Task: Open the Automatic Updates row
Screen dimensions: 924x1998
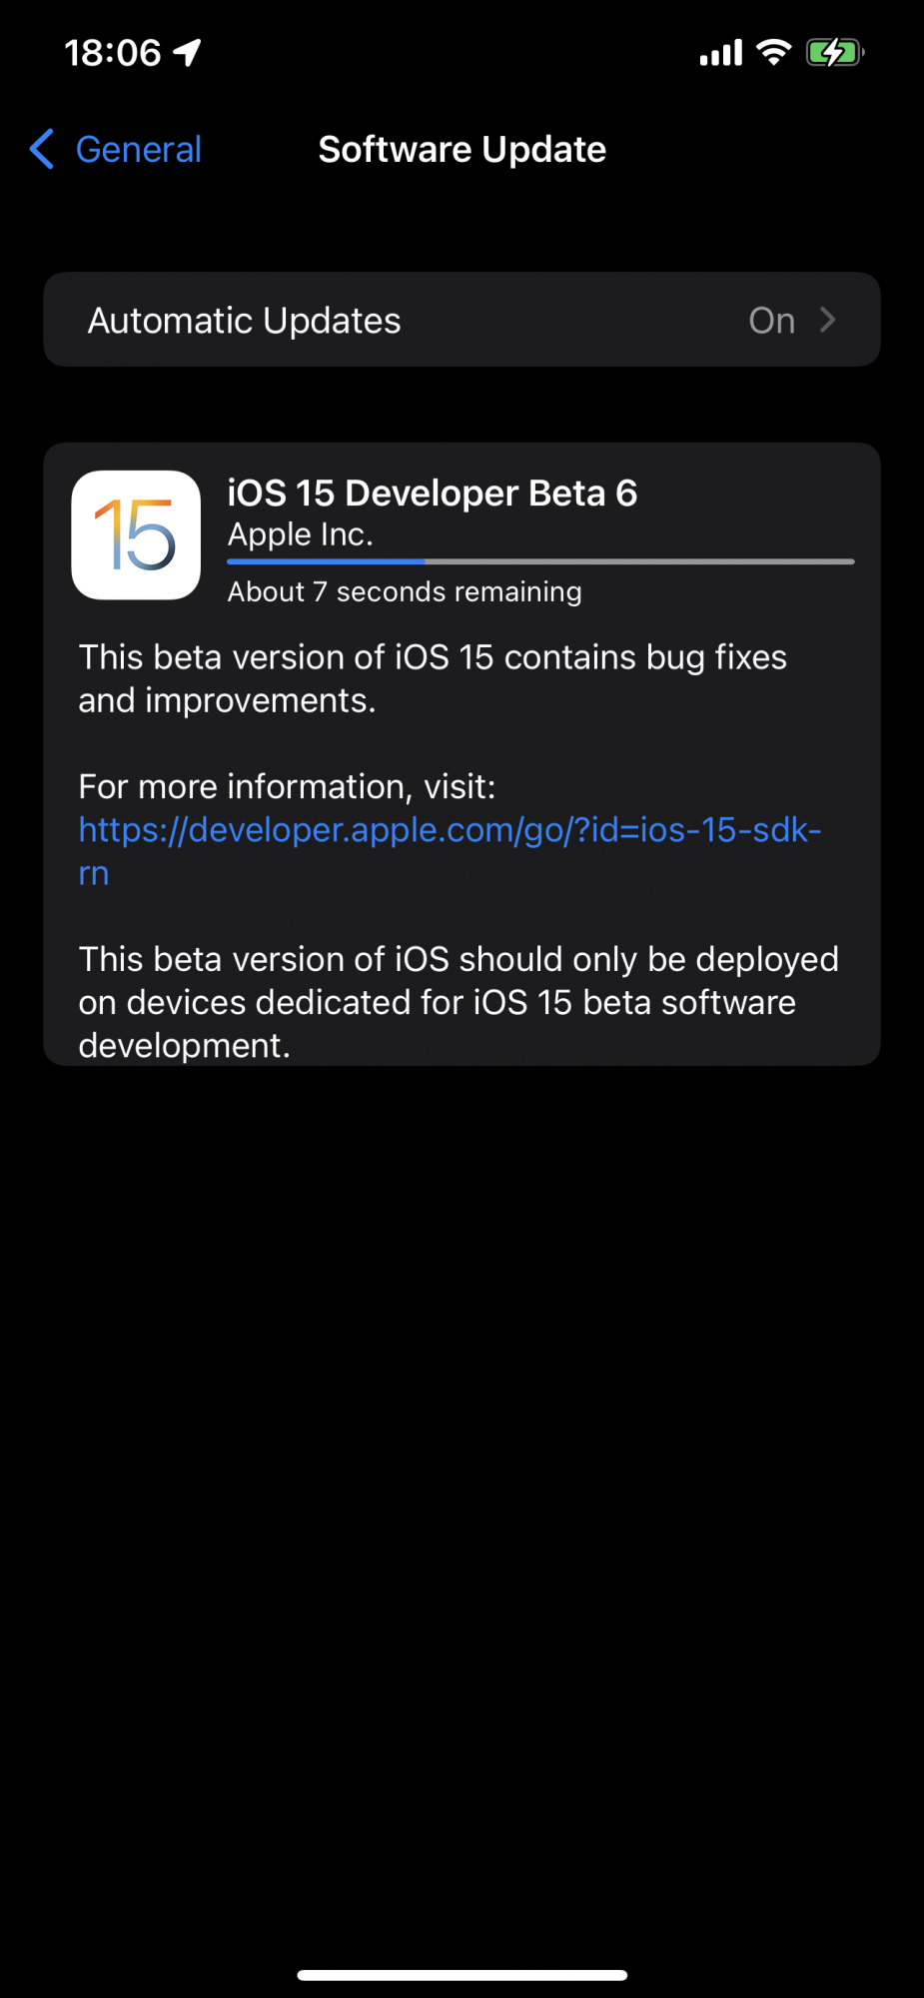Action: [462, 320]
